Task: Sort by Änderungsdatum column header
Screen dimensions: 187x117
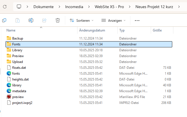Action: [92, 30]
